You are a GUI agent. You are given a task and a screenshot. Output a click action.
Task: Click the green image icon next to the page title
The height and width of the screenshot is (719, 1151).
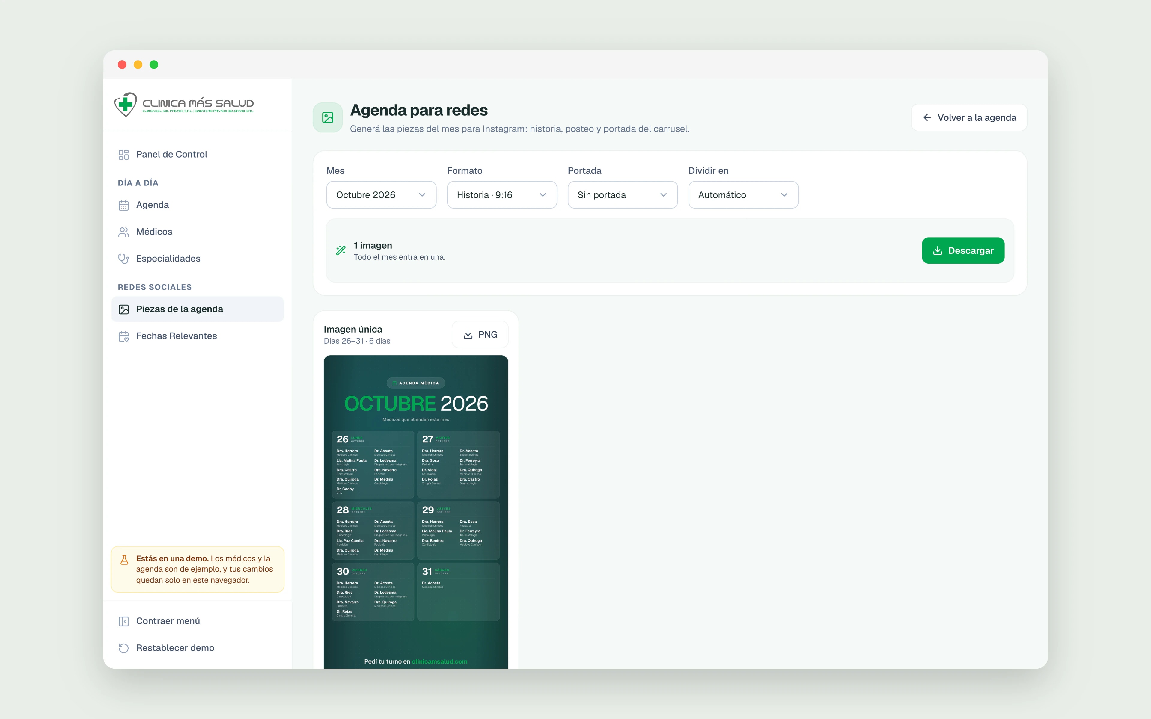pos(328,117)
